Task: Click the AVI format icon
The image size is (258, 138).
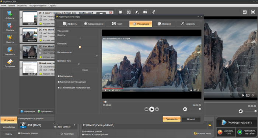Action: [23, 125]
